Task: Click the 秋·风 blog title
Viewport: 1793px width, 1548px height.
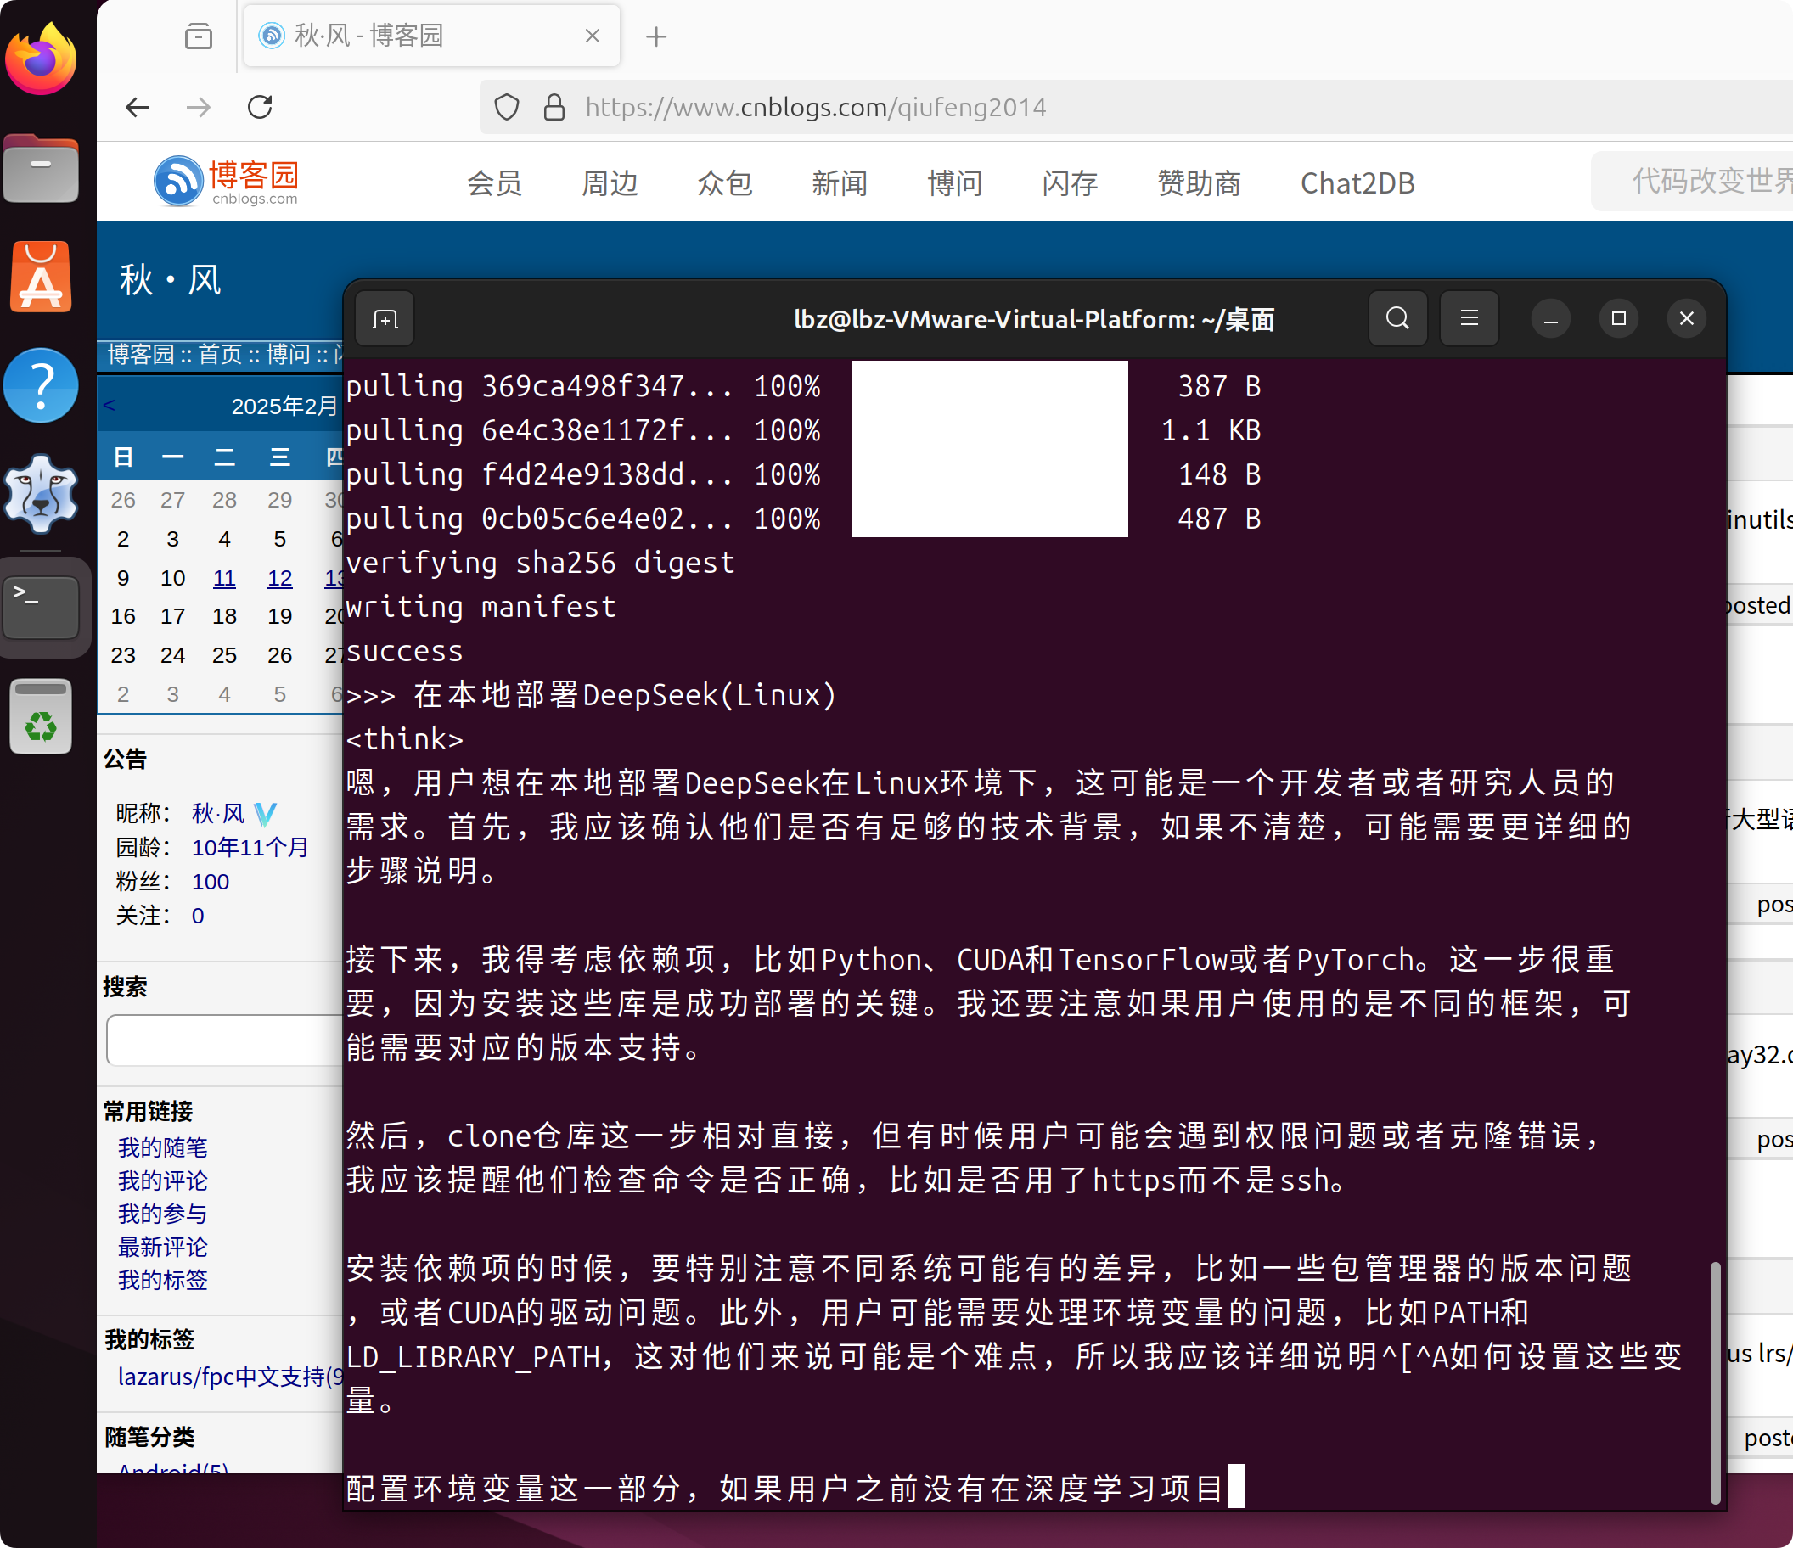Action: click(171, 279)
